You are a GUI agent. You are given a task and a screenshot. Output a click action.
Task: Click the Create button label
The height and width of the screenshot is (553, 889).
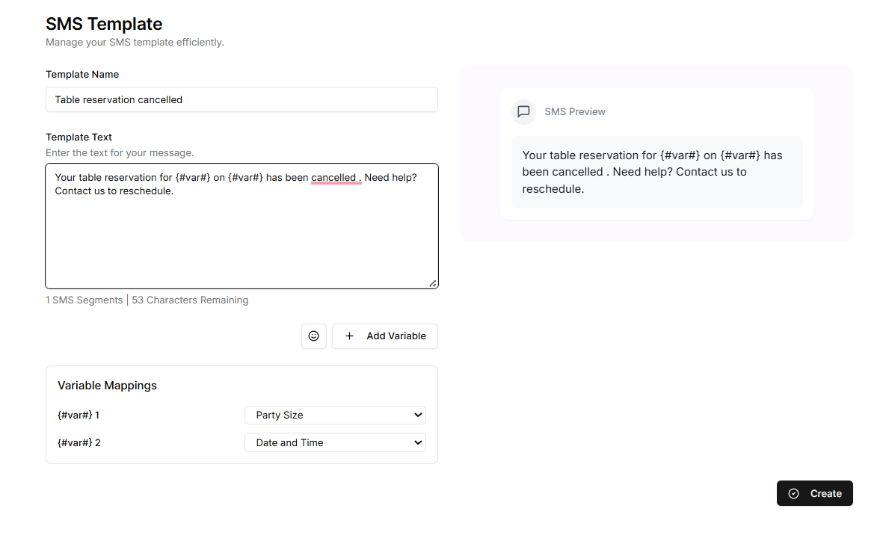[x=825, y=494]
